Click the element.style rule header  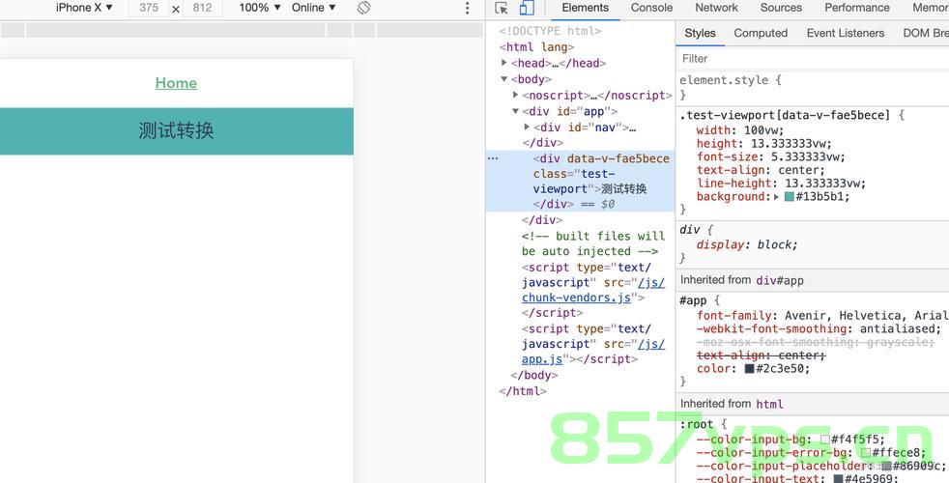pos(732,80)
